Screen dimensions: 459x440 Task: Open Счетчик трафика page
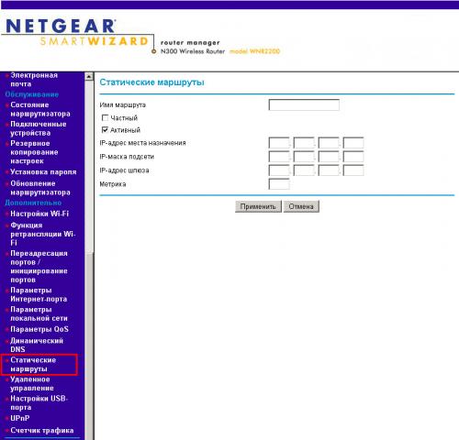(42, 430)
